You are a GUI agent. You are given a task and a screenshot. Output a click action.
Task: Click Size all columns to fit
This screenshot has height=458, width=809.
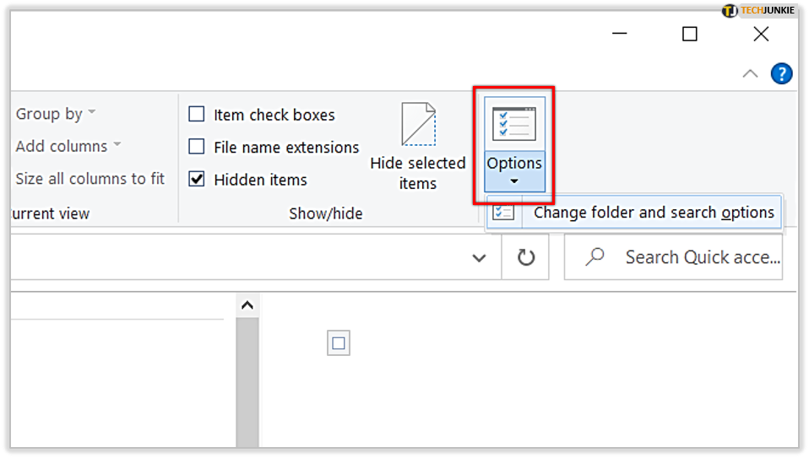pyautogui.click(x=90, y=179)
